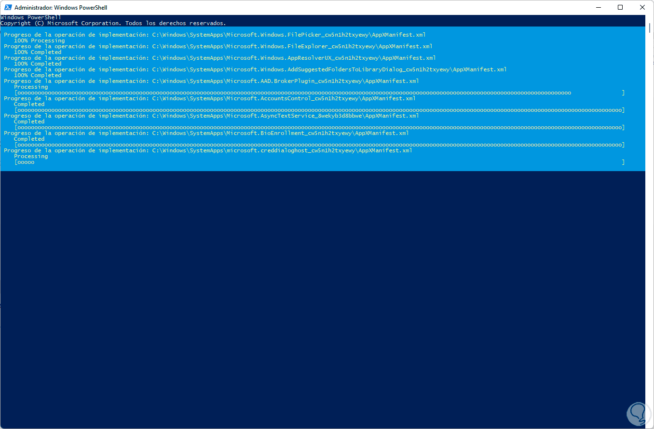The height and width of the screenshot is (429, 654).
Task: Close the Administrador: Windows PowerShell window
Action: [642, 7]
